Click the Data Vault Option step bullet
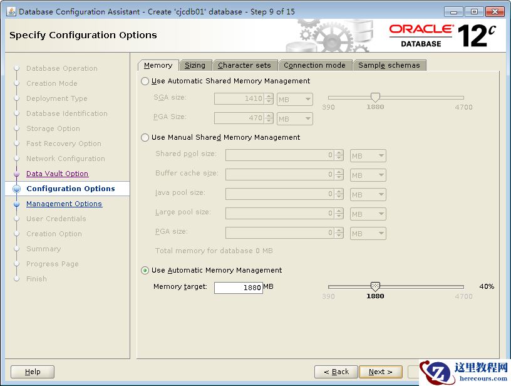 tap(16, 174)
